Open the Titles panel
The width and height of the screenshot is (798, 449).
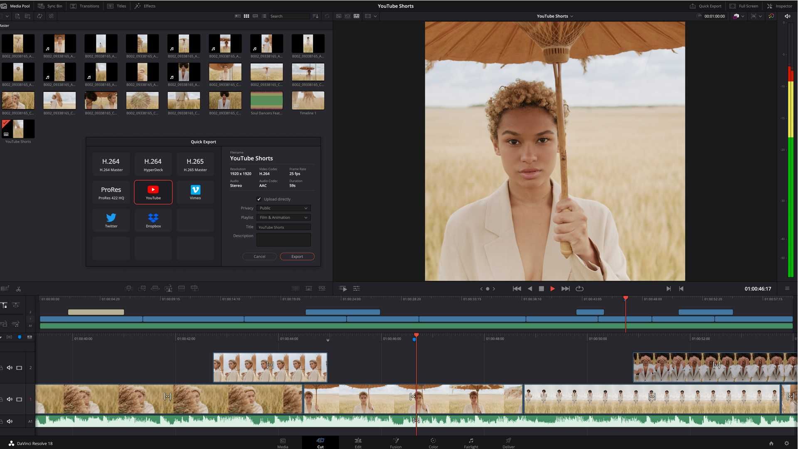[x=117, y=6]
